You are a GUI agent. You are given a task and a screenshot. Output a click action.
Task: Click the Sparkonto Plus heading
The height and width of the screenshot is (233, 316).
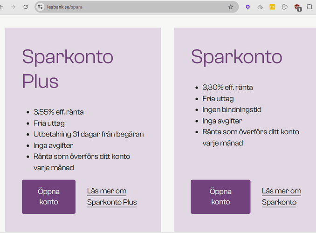tap(68, 69)
